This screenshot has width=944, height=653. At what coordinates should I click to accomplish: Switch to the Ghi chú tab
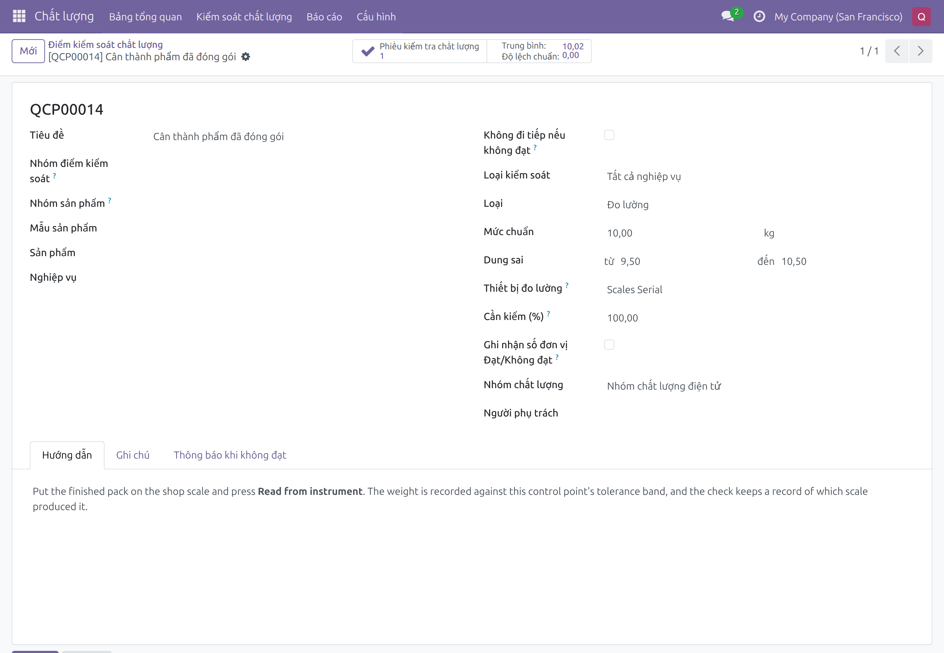(x=133, y=455)
